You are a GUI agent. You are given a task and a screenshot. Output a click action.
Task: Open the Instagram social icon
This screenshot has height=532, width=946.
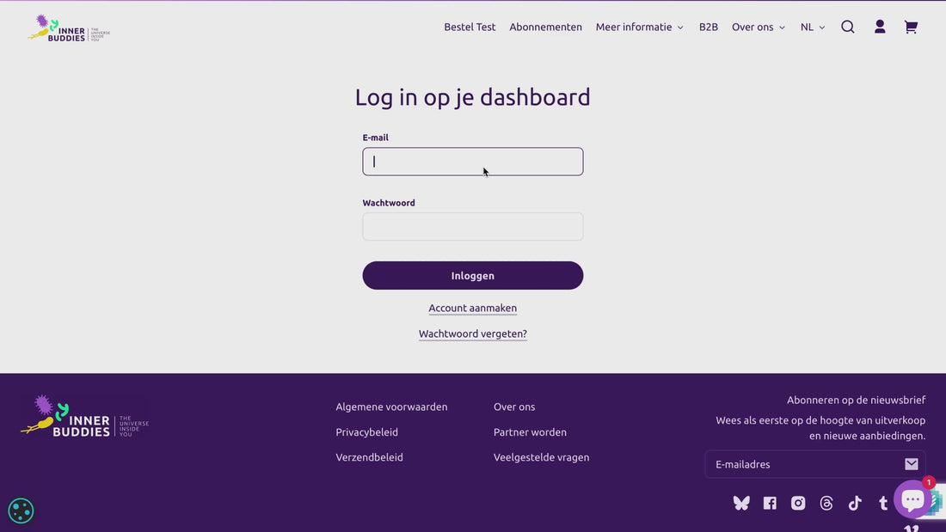[798, 504]
